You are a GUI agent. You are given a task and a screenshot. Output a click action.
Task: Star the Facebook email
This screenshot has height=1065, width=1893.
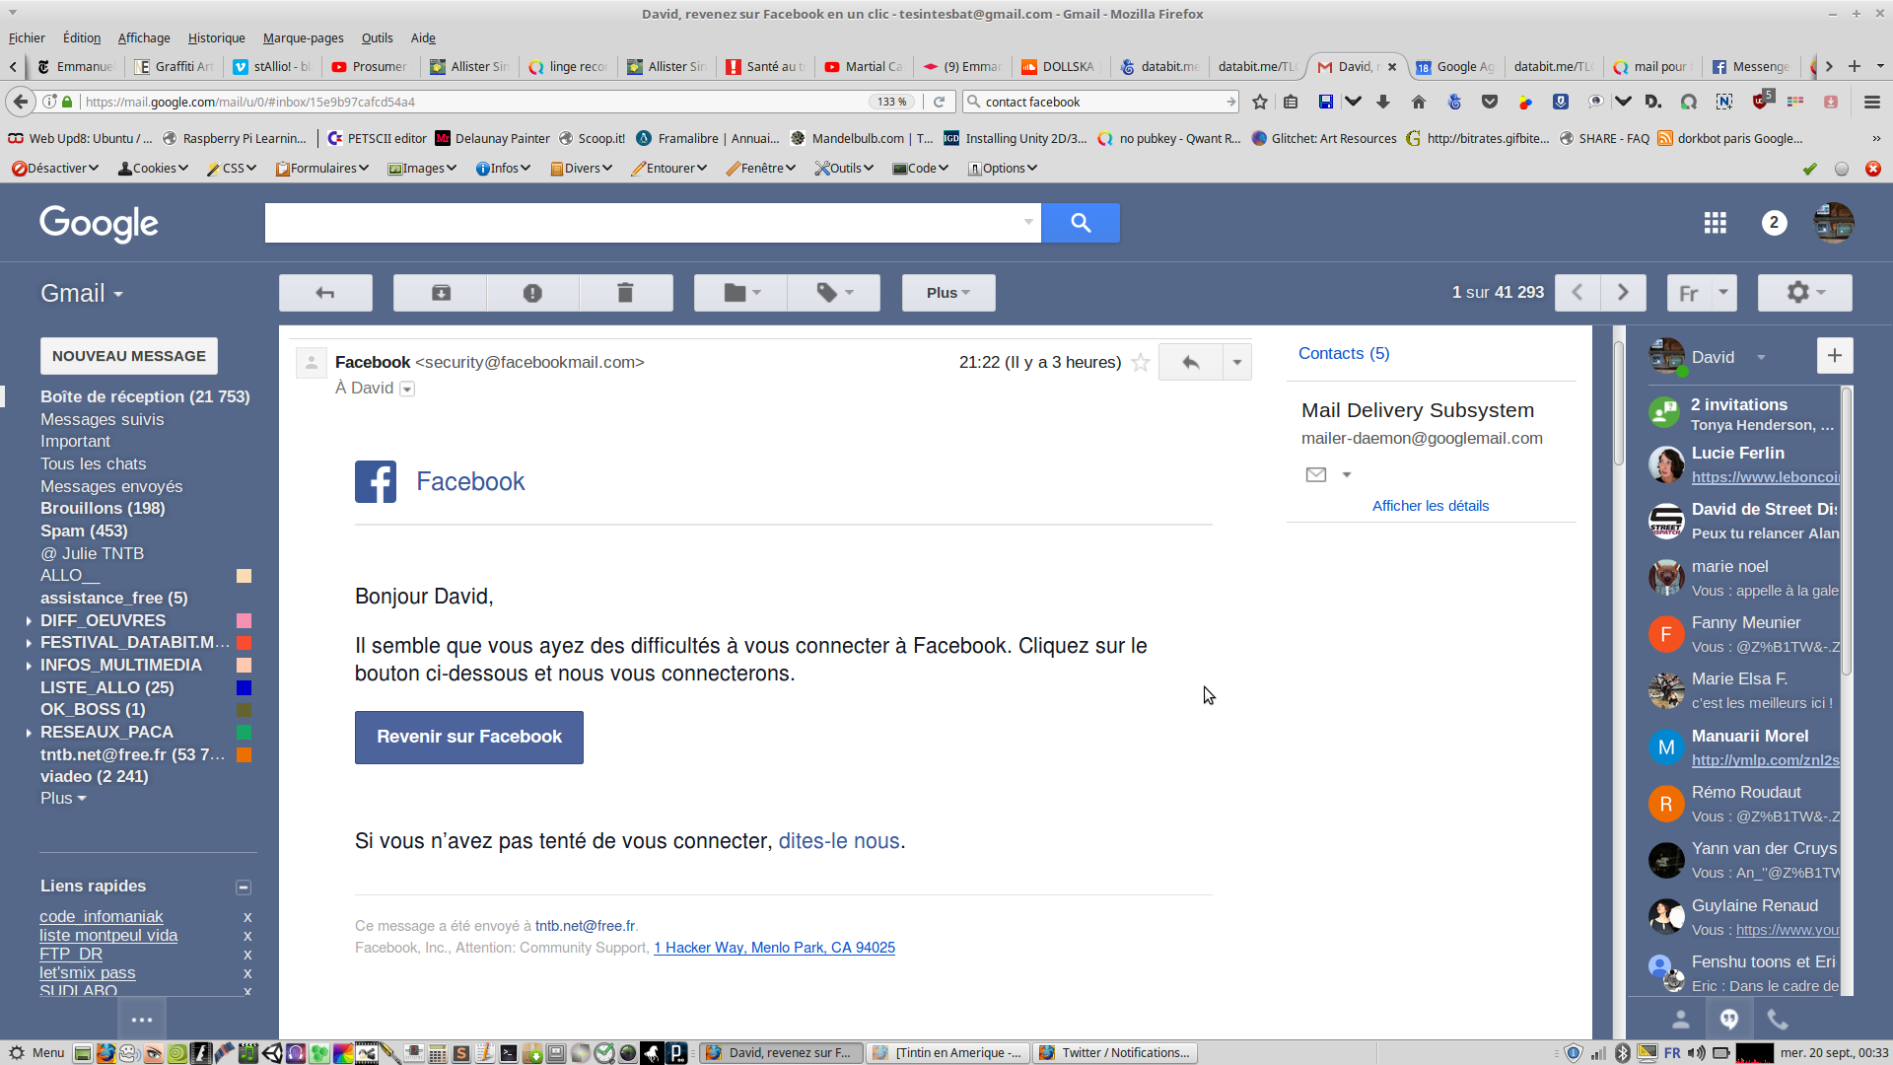(x=1141, y=363)
